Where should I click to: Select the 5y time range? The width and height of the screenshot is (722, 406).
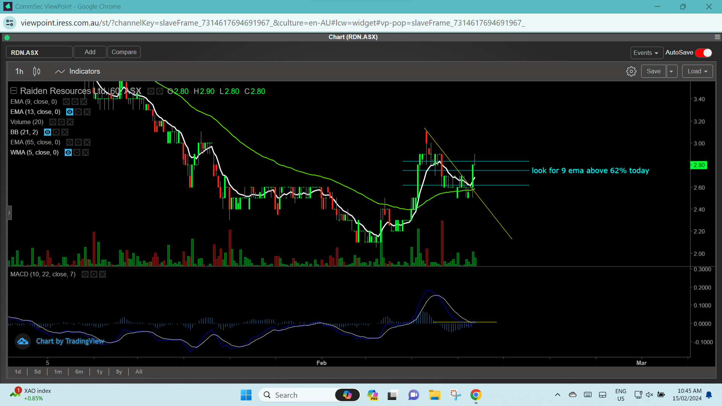(119, 372)
